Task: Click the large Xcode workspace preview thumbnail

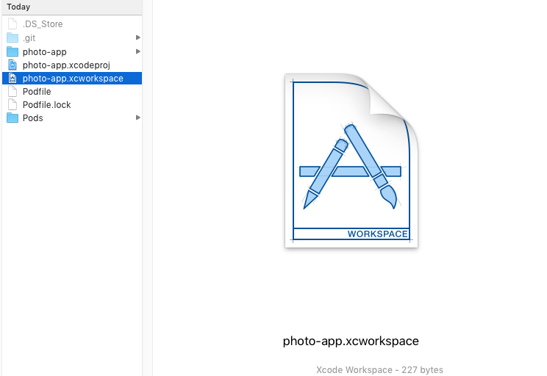Action: pos(351,161)
